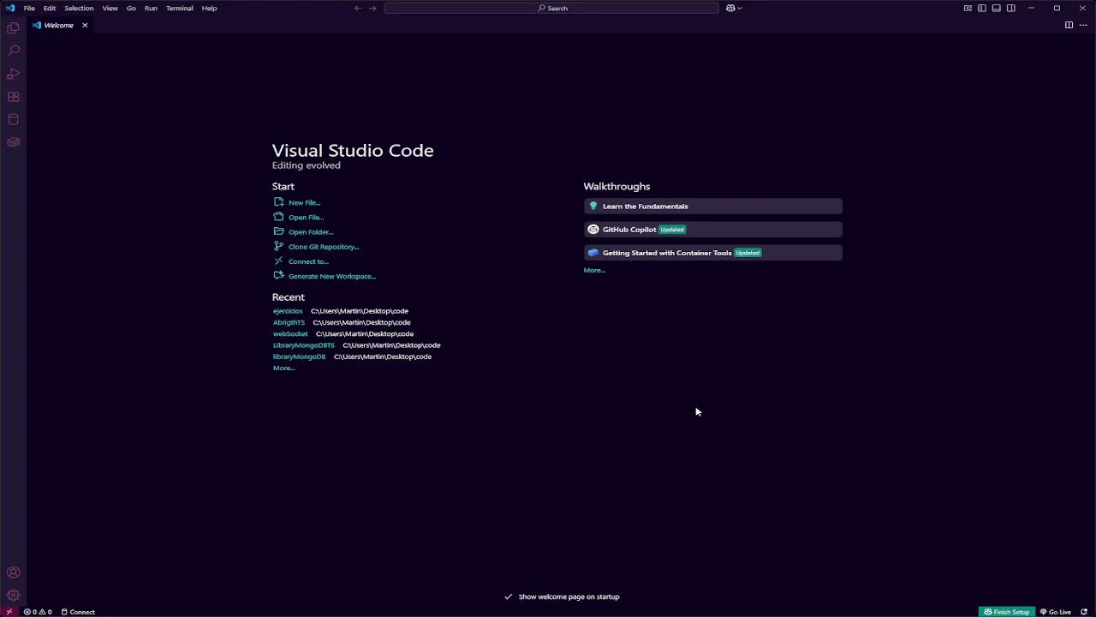This screenshot has width=1096, height=617.
Task: Click the Search command center box
Action: (551, 8)
